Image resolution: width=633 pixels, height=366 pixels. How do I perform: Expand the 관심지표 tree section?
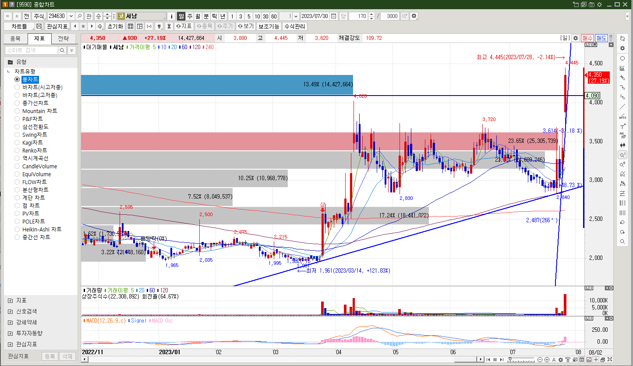click(11, 344)
